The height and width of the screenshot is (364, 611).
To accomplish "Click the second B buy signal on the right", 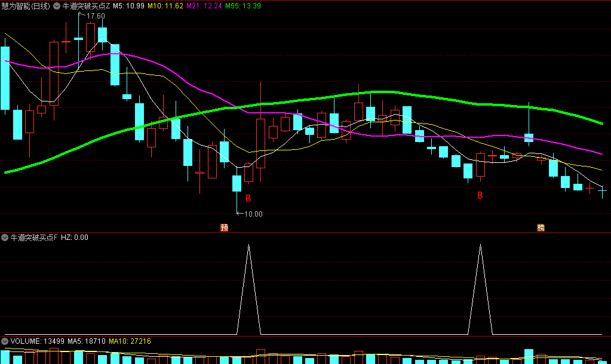I will pyautogui.click(x=480, y=196).
